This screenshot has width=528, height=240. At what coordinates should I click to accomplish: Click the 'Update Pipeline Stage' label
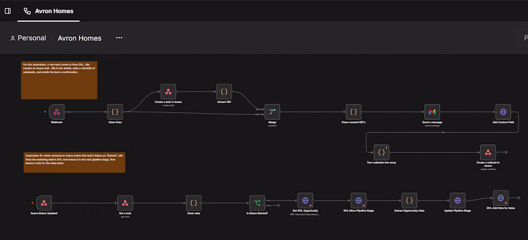(457, 211)
